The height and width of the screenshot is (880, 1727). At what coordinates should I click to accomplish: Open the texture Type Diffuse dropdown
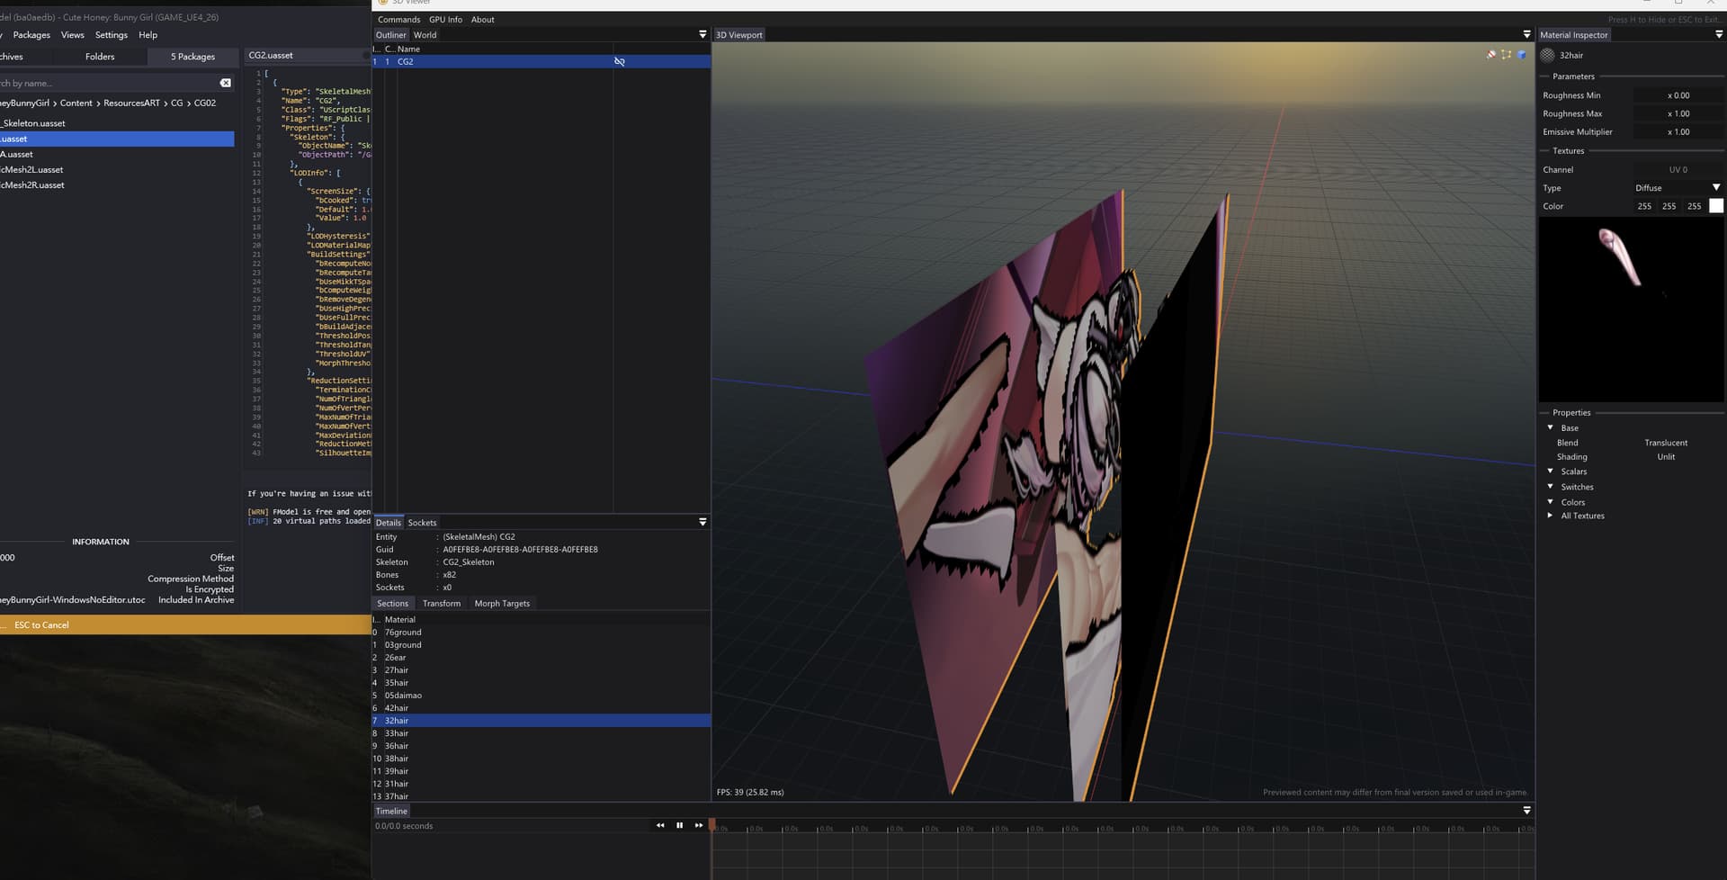1677,188
